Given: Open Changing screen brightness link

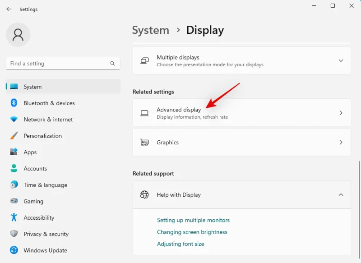Looking at the screenshot, I should [192, 232].
